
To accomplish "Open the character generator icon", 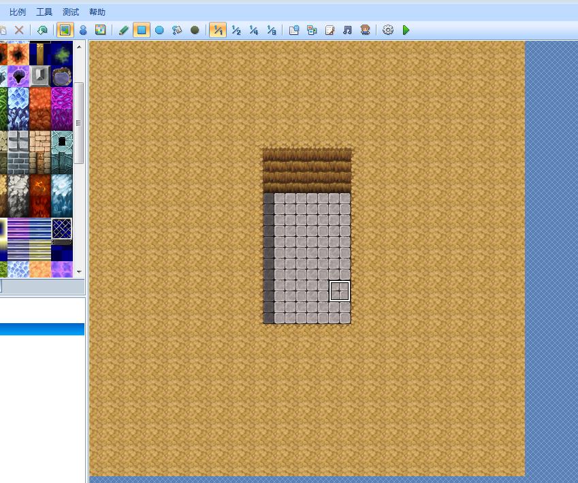I will (366, 30).
